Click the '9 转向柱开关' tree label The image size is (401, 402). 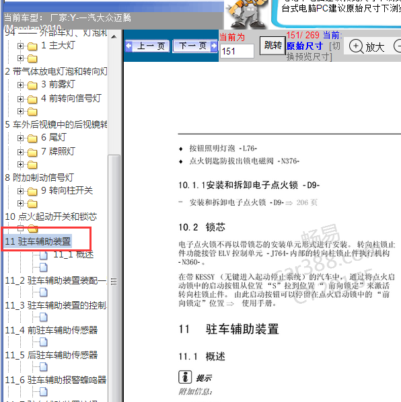(x=67, y=190)
